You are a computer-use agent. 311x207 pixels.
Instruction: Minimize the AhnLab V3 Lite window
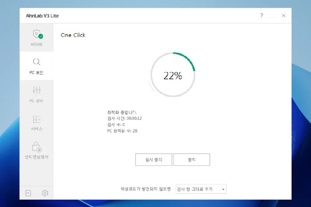273,17
